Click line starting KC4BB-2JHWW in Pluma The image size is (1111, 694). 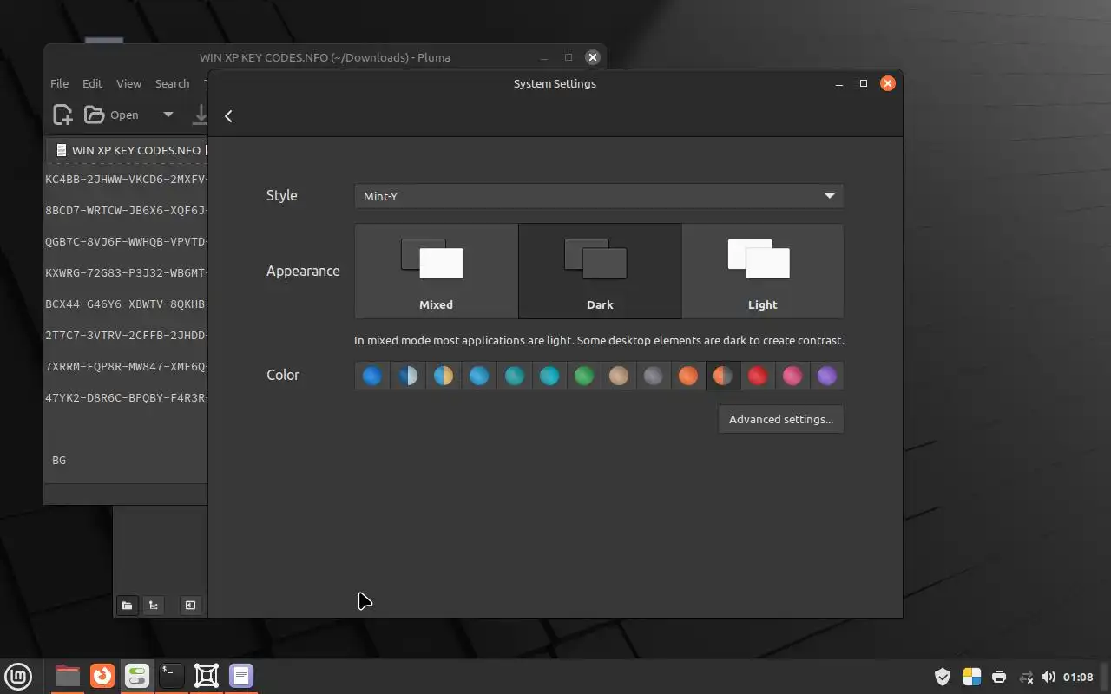click(126, 179)
